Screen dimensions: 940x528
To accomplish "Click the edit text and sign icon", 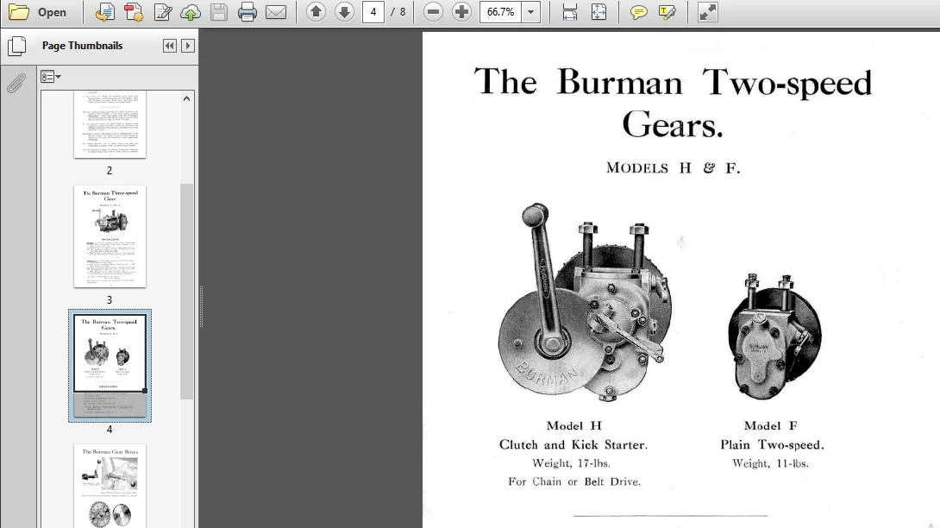I will 162,12.
